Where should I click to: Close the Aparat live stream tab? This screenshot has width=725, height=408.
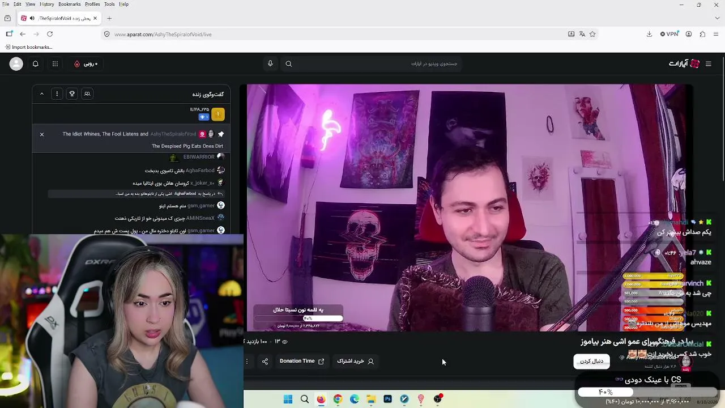(x=95, y=18)
